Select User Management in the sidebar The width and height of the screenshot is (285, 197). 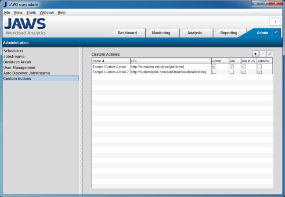(x=19, y=68)
